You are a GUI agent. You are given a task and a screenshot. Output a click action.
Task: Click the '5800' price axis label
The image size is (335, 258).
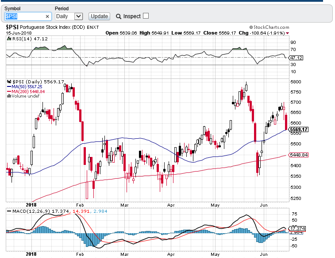296,82
